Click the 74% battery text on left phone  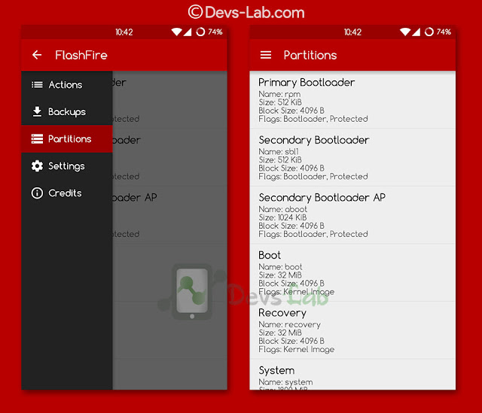point(215,32)
